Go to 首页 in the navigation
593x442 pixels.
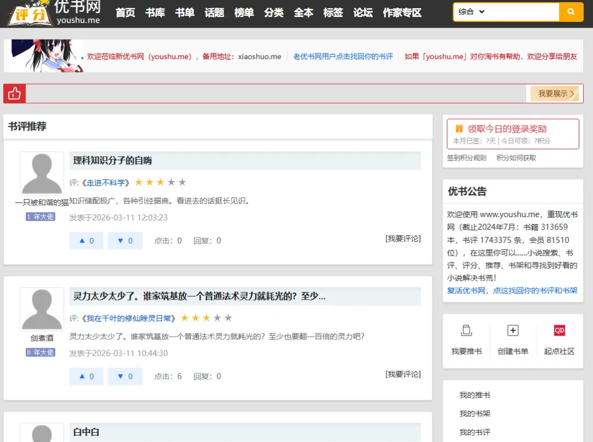click(125, 13)
